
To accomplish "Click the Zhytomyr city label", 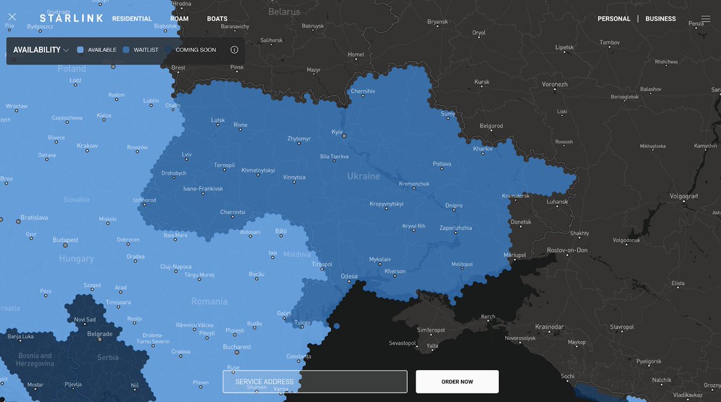I will point(299,138).
